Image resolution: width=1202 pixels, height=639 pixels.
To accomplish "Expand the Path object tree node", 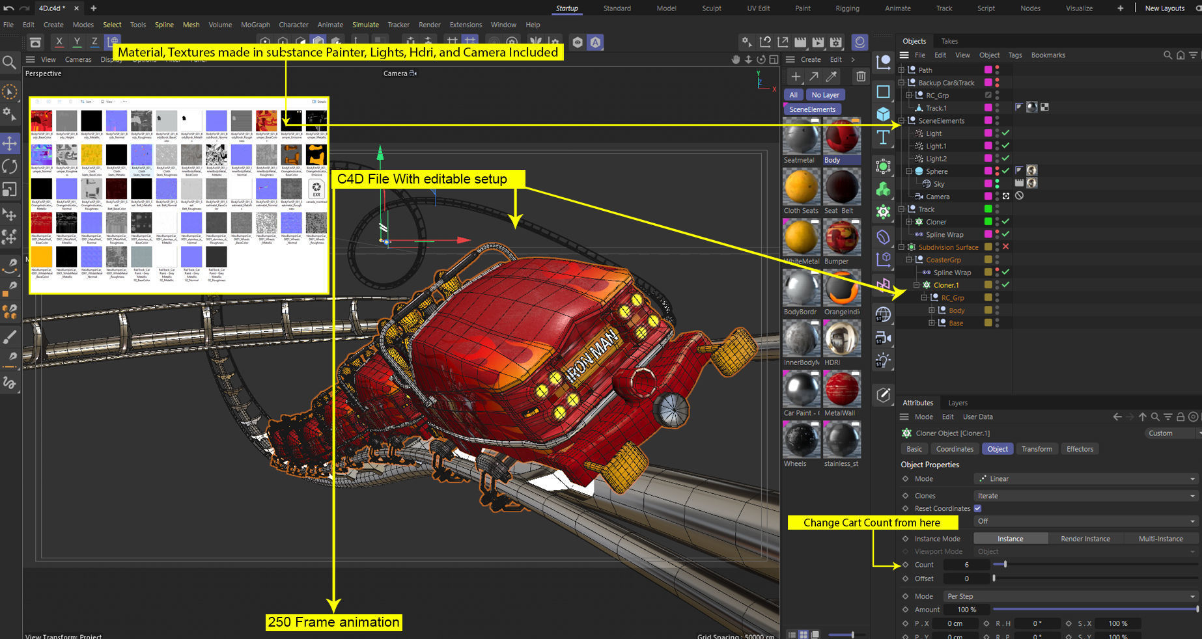I will [902, 70].
